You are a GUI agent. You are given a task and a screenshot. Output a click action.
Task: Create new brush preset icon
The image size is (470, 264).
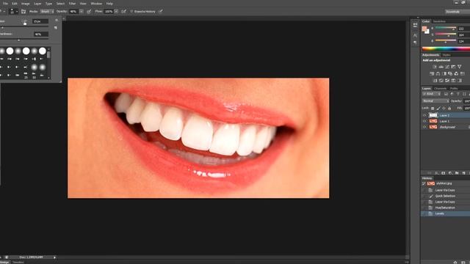tap(56, 28)
